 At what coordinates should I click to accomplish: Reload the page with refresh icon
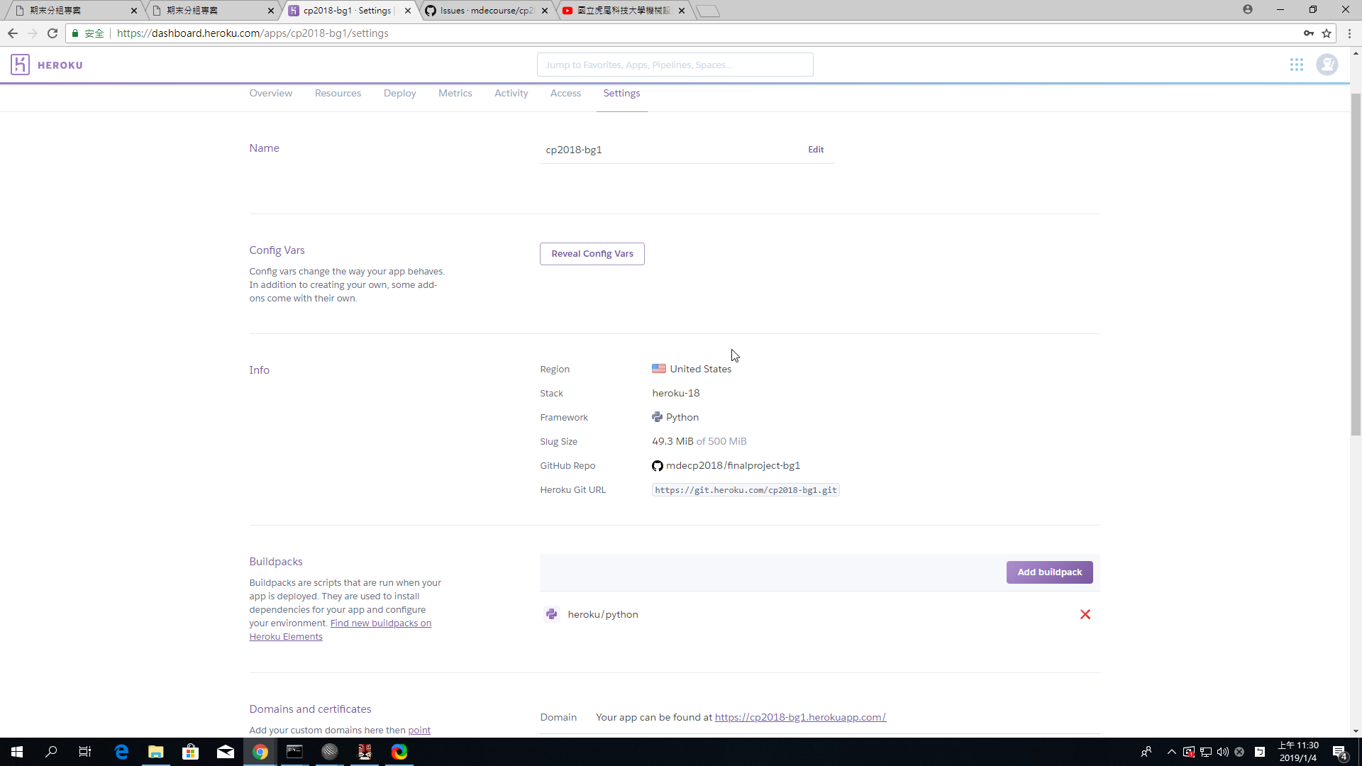click(52, 33)
